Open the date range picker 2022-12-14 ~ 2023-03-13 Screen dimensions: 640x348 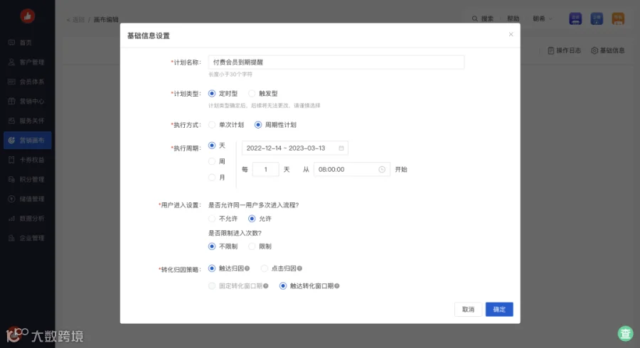(294, 148)
